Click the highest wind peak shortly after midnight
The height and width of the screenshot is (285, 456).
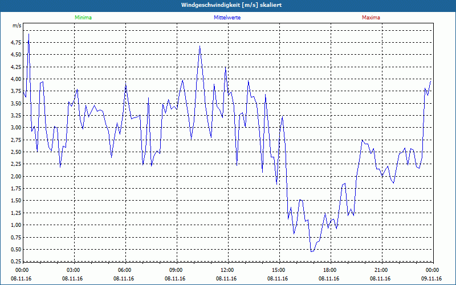coord(28,34)
